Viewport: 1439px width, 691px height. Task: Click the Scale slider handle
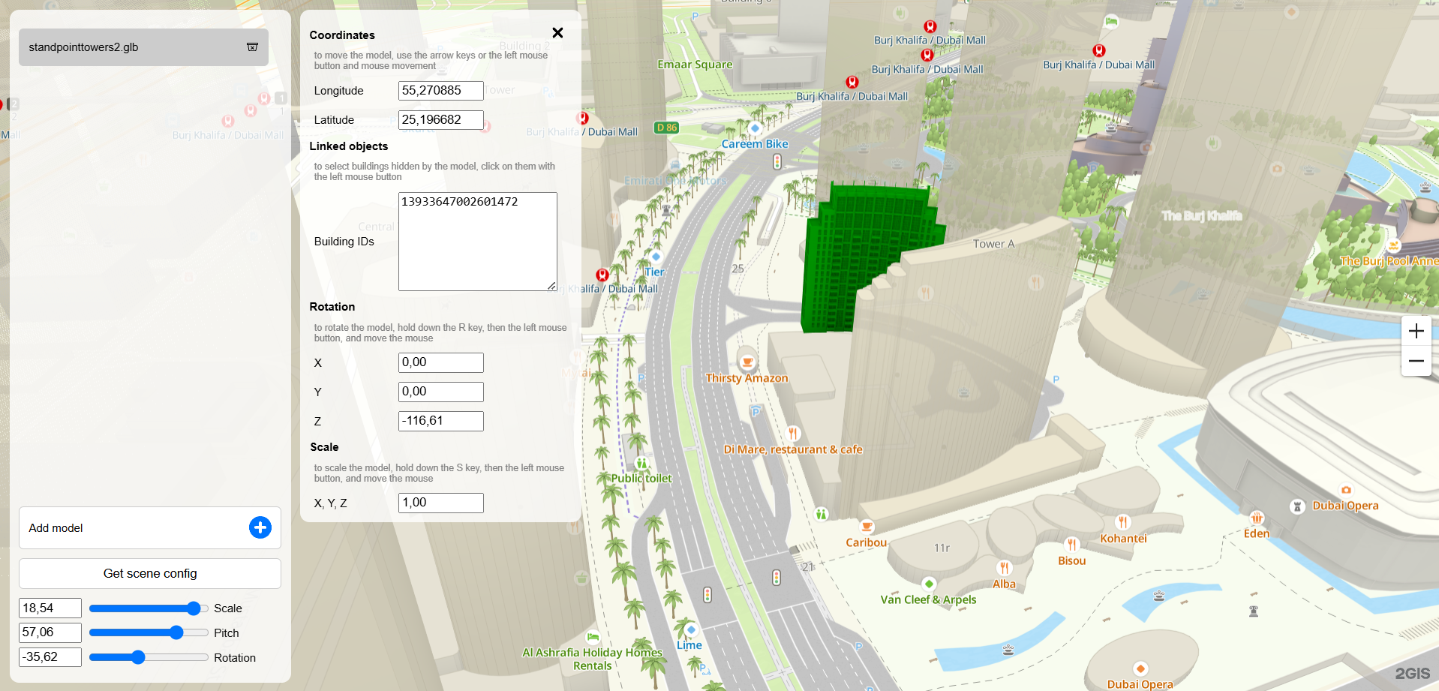194,608
